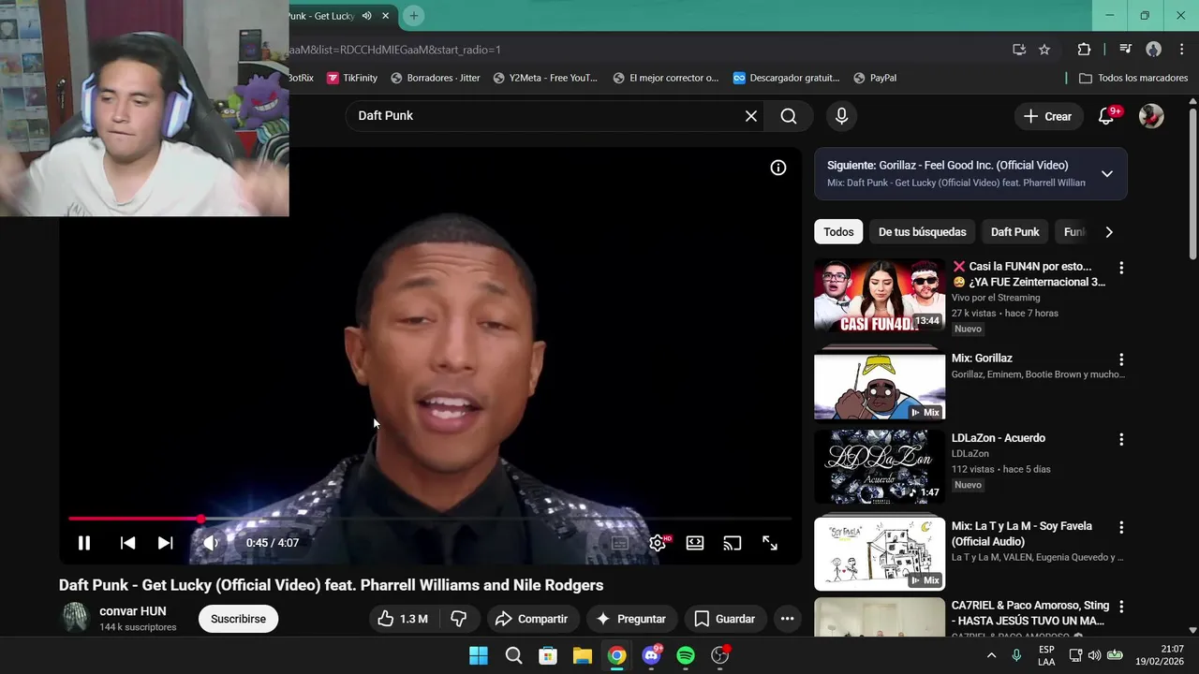Image resolution: width=1199 pixels, height=674 pixels.
Task: Open the Mix: Gorillaz thumbnail
Action: [880, 386]
